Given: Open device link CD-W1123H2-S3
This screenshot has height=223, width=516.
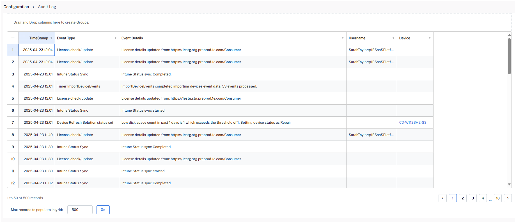Looking at the screenshot, I should tap(412, 123).
